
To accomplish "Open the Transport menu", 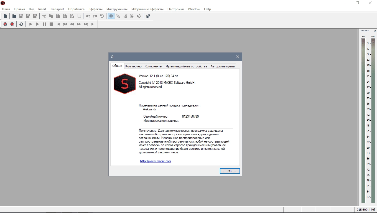I will [x=57, y=9].
